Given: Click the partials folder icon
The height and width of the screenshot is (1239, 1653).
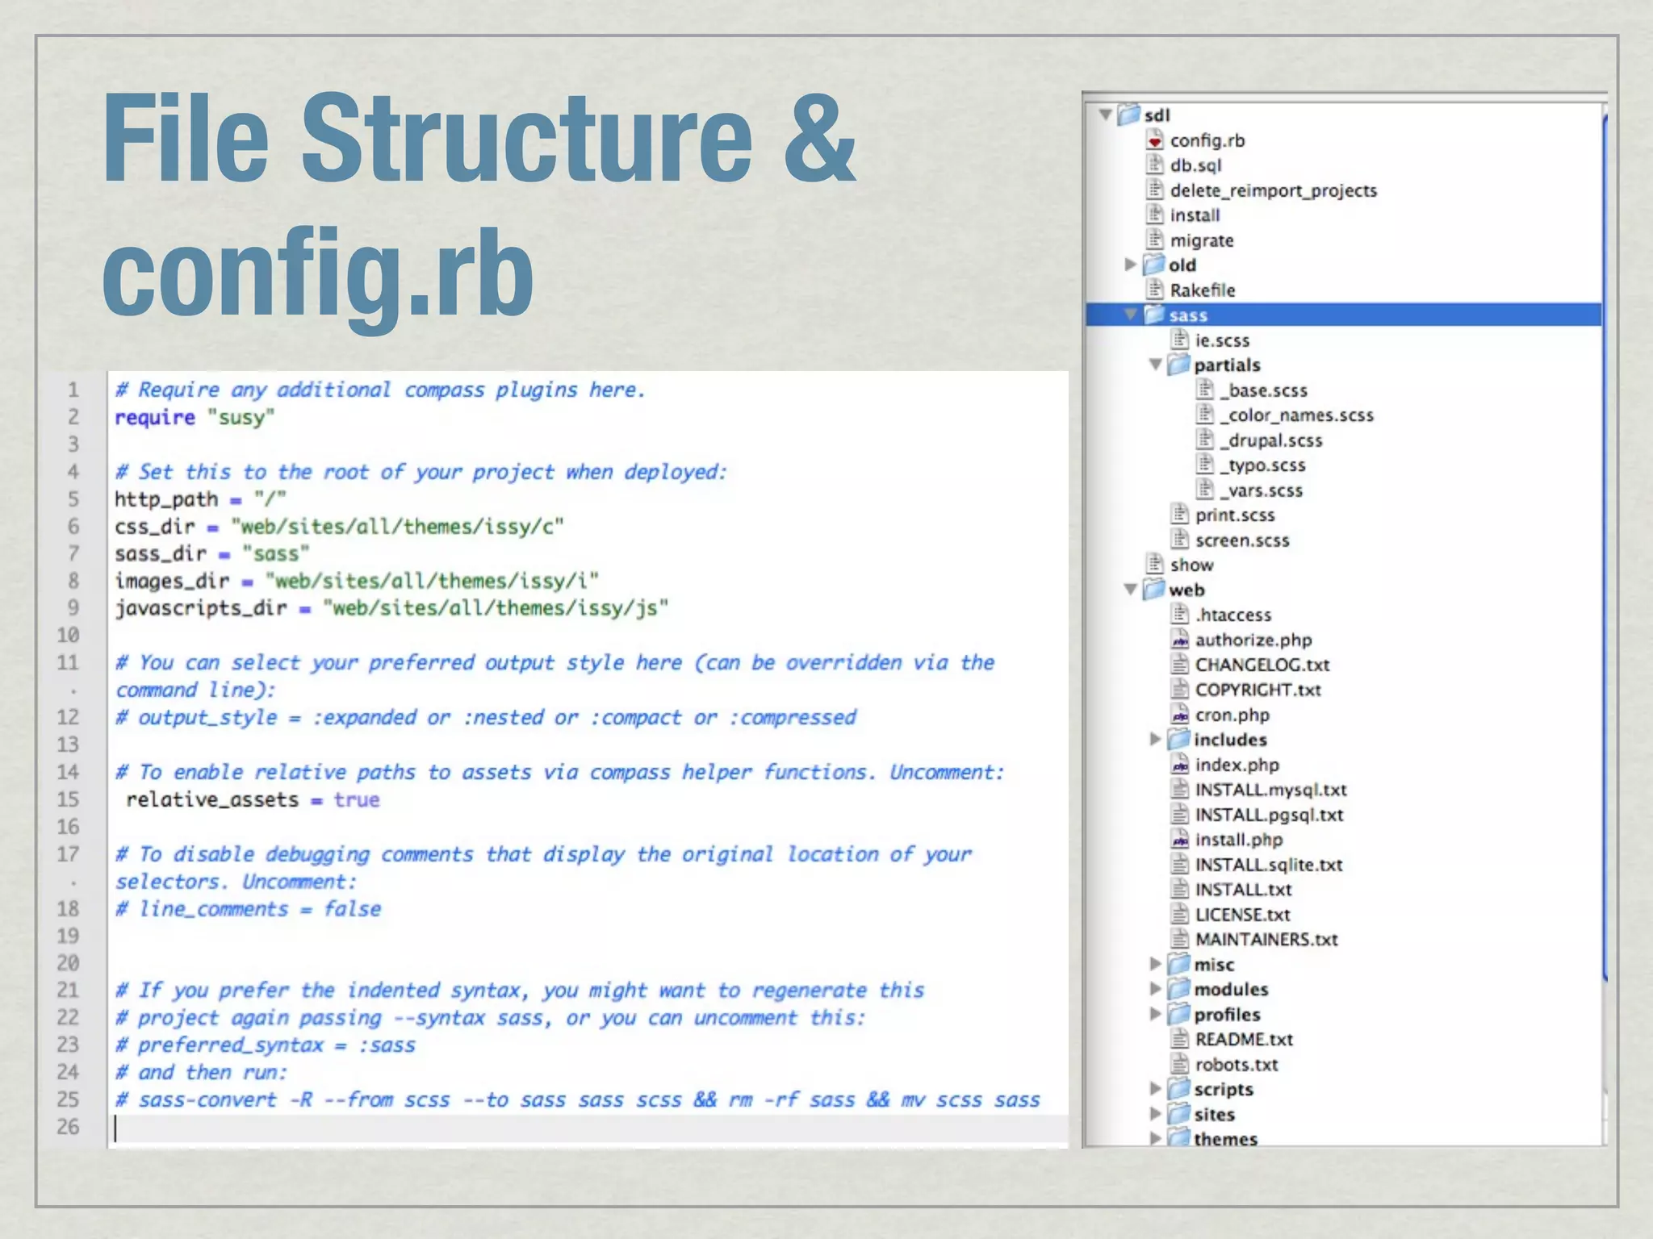Looking at the screenshot, I should [1180, 365].
